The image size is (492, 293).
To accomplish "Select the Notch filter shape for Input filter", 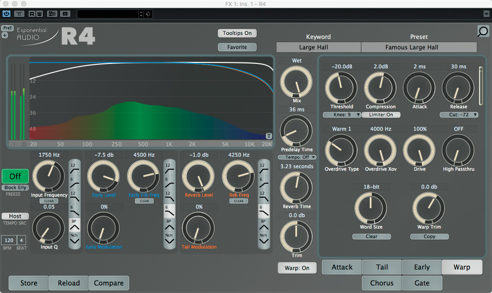I will click(74, 238).
